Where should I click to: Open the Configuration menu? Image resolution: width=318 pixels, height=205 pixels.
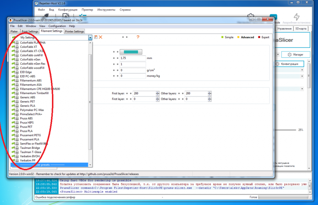57,26
